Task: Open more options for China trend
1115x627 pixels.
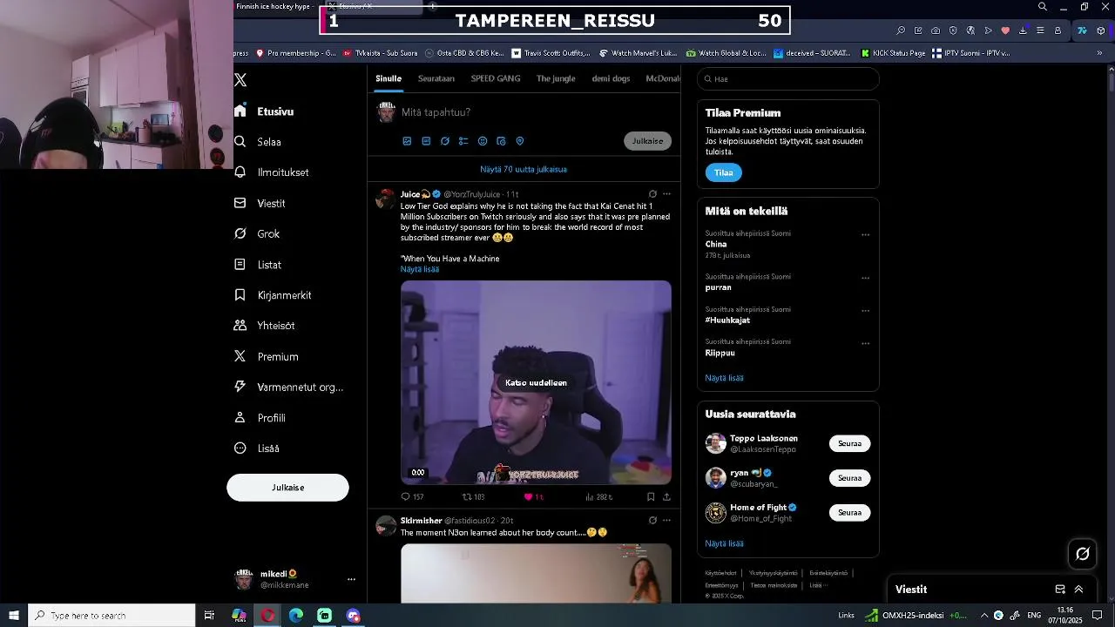Action: pos(865,234)
